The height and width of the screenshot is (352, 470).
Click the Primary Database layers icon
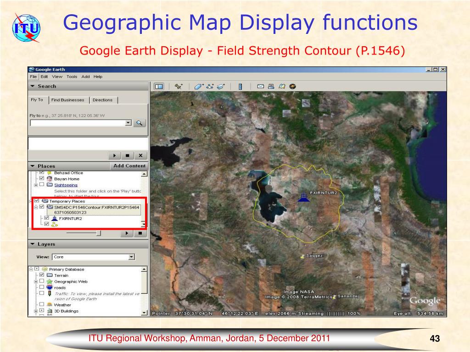pyautogui.click(x=45, y=269)
